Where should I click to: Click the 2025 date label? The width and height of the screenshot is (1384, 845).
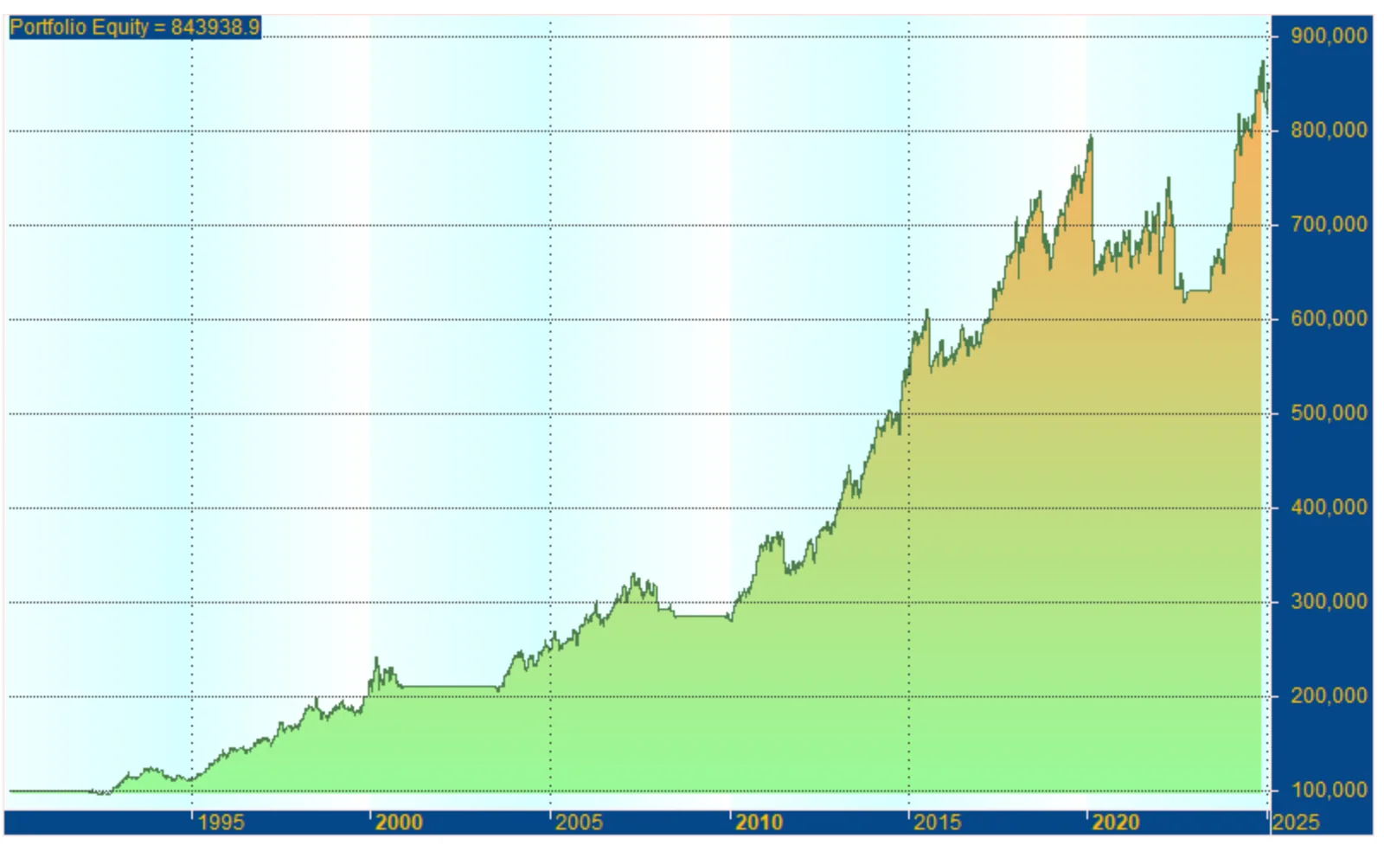(1296, 822)
